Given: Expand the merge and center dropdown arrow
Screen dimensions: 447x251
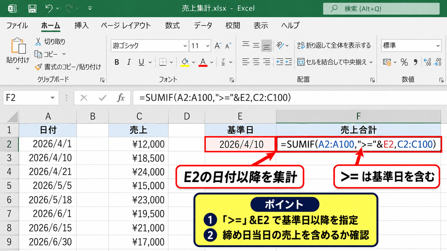Looking at the screenshot, I should [371, 62].
